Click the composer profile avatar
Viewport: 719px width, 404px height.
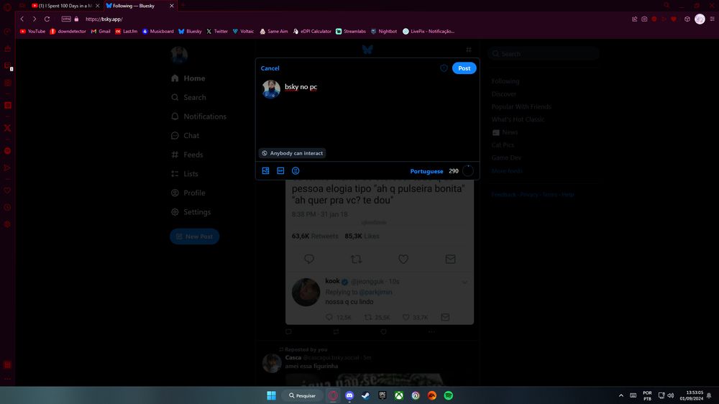[x=271, y=89]
